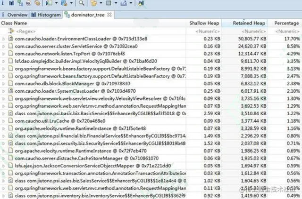302x199 pixels.
Task: Expand the TcpPort row
Action: 3,54
